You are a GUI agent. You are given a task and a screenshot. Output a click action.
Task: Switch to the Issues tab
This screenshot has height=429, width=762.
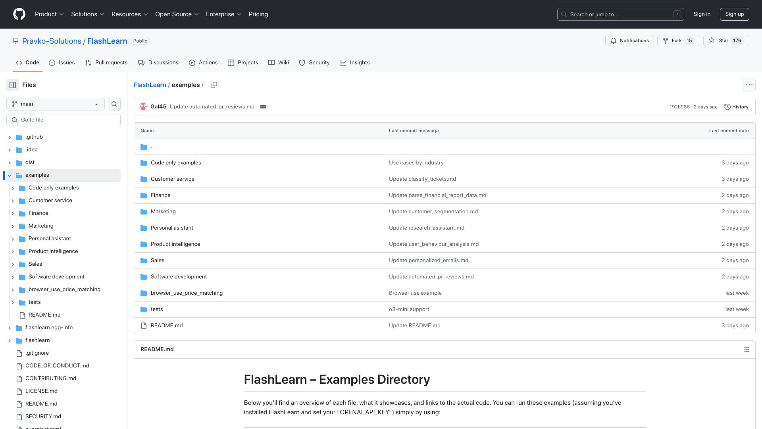click(x=62, y=63)
